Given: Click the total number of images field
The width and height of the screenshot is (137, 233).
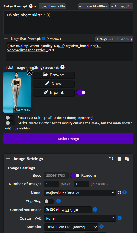Looking at the screenshot, I should [x=52, y=184].
